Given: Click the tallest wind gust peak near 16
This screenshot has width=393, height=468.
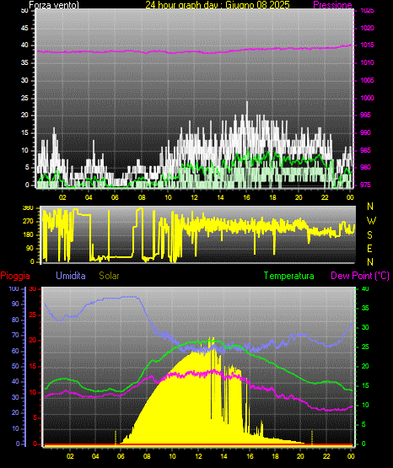Looking at the screenshot, I should [x=247, y=103].
